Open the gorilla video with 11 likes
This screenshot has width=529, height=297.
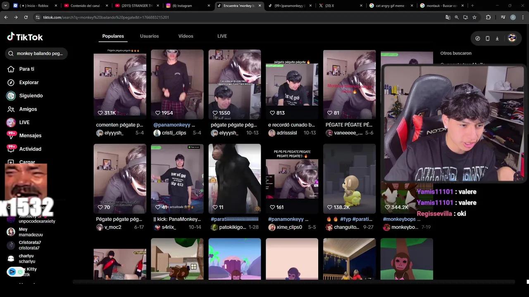tap(234, 179)
